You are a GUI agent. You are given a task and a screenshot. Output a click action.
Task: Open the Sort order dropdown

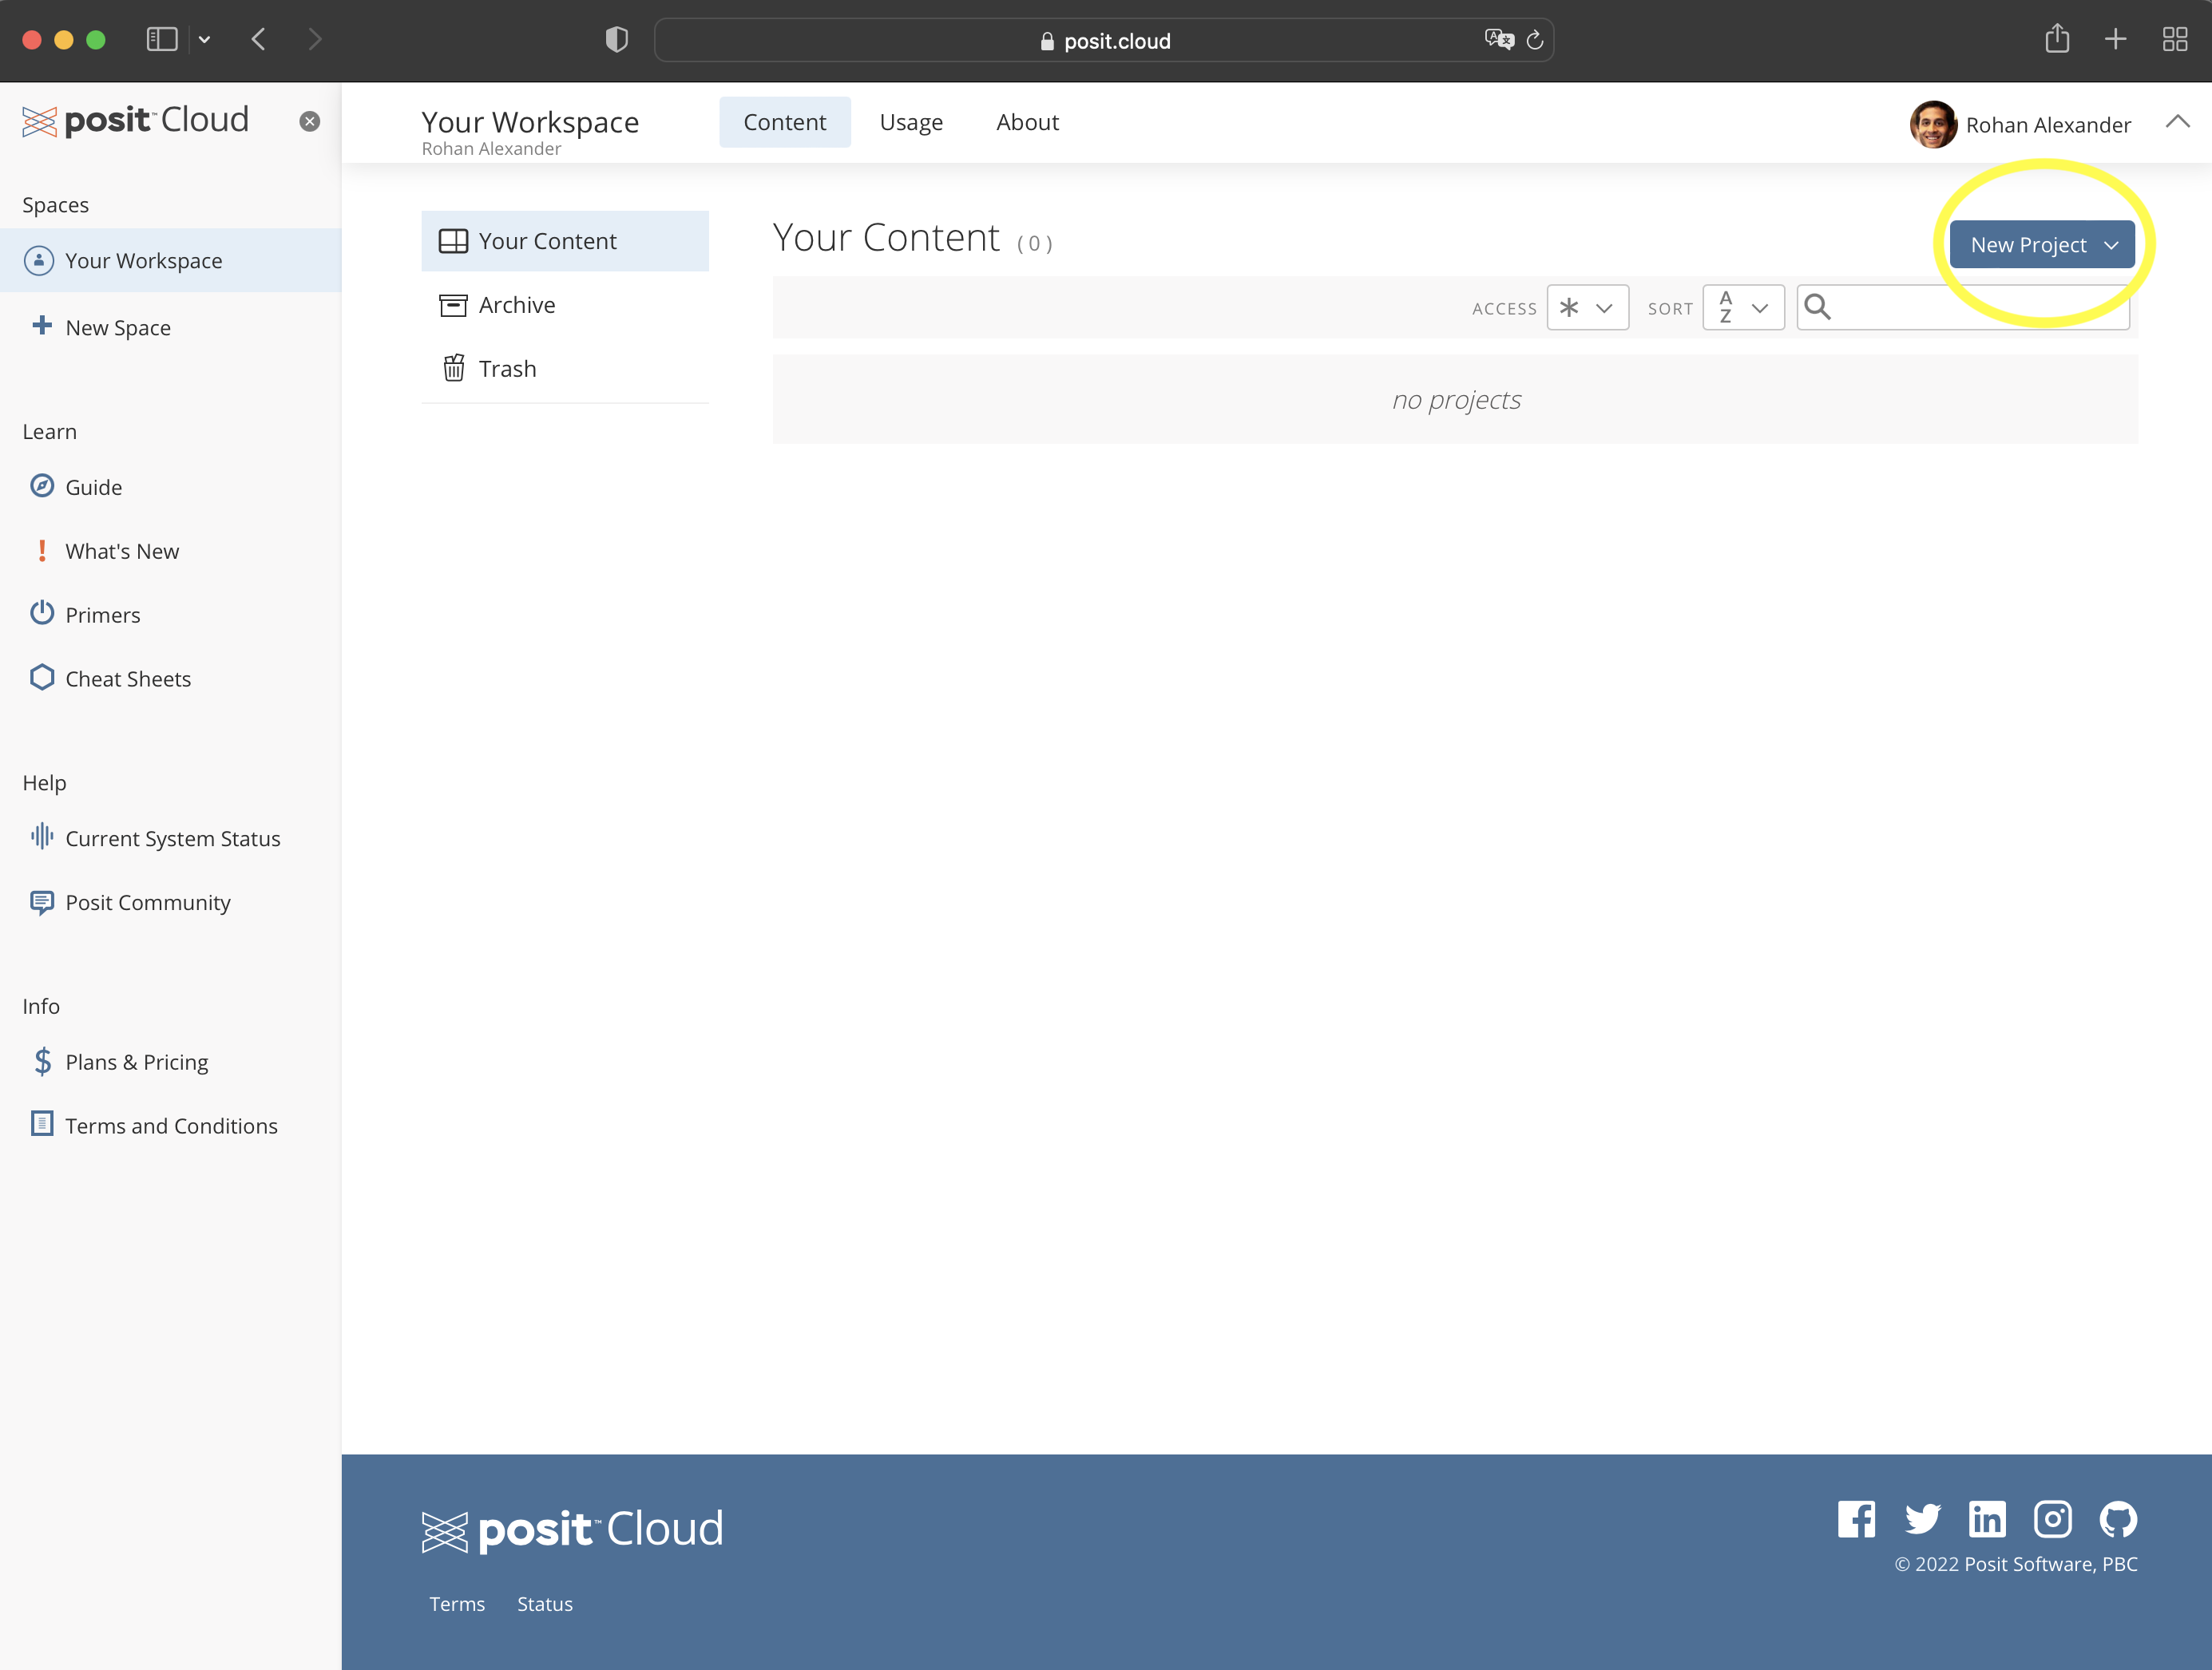coord(1743,308)
